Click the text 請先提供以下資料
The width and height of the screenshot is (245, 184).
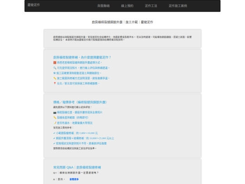coord(73,107)
